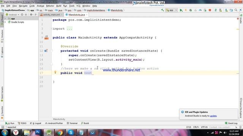This screenshot has height=136, width=243.
Task: Toggle the Captures side tool window
Action: pyautogui.click(x=2, y=52)
